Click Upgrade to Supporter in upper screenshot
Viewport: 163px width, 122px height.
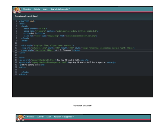click(x=60, y=9)
